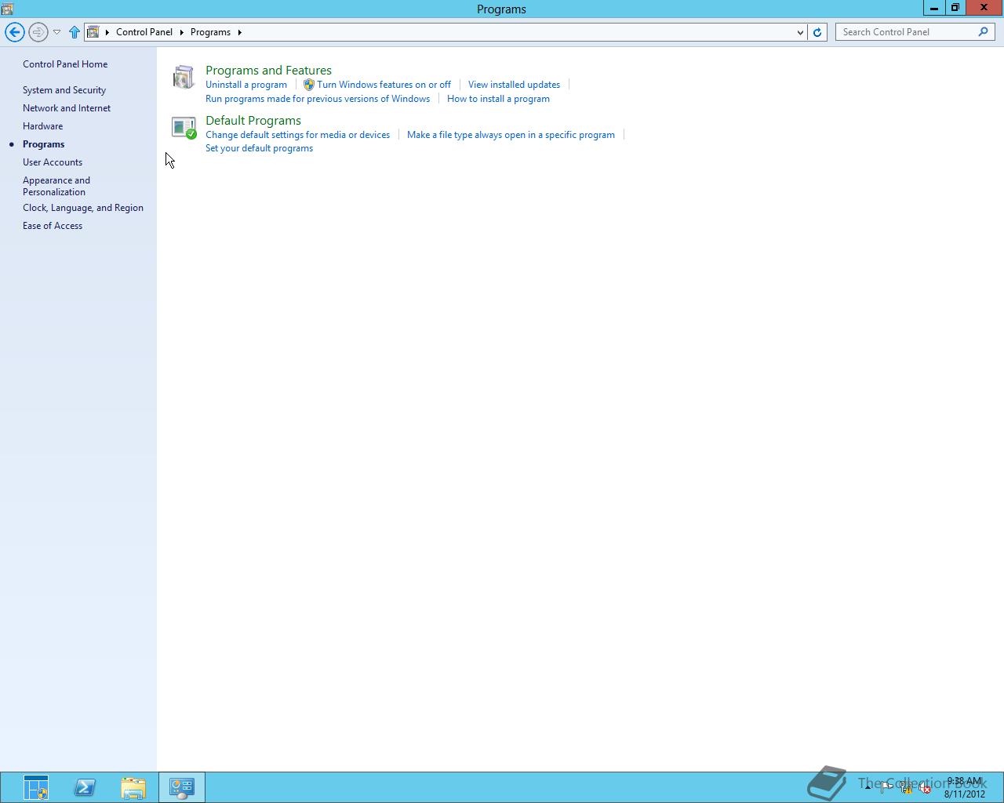Open Hardware category
Viewport: 1004px width, 803px height.
(x=43, y=126)
